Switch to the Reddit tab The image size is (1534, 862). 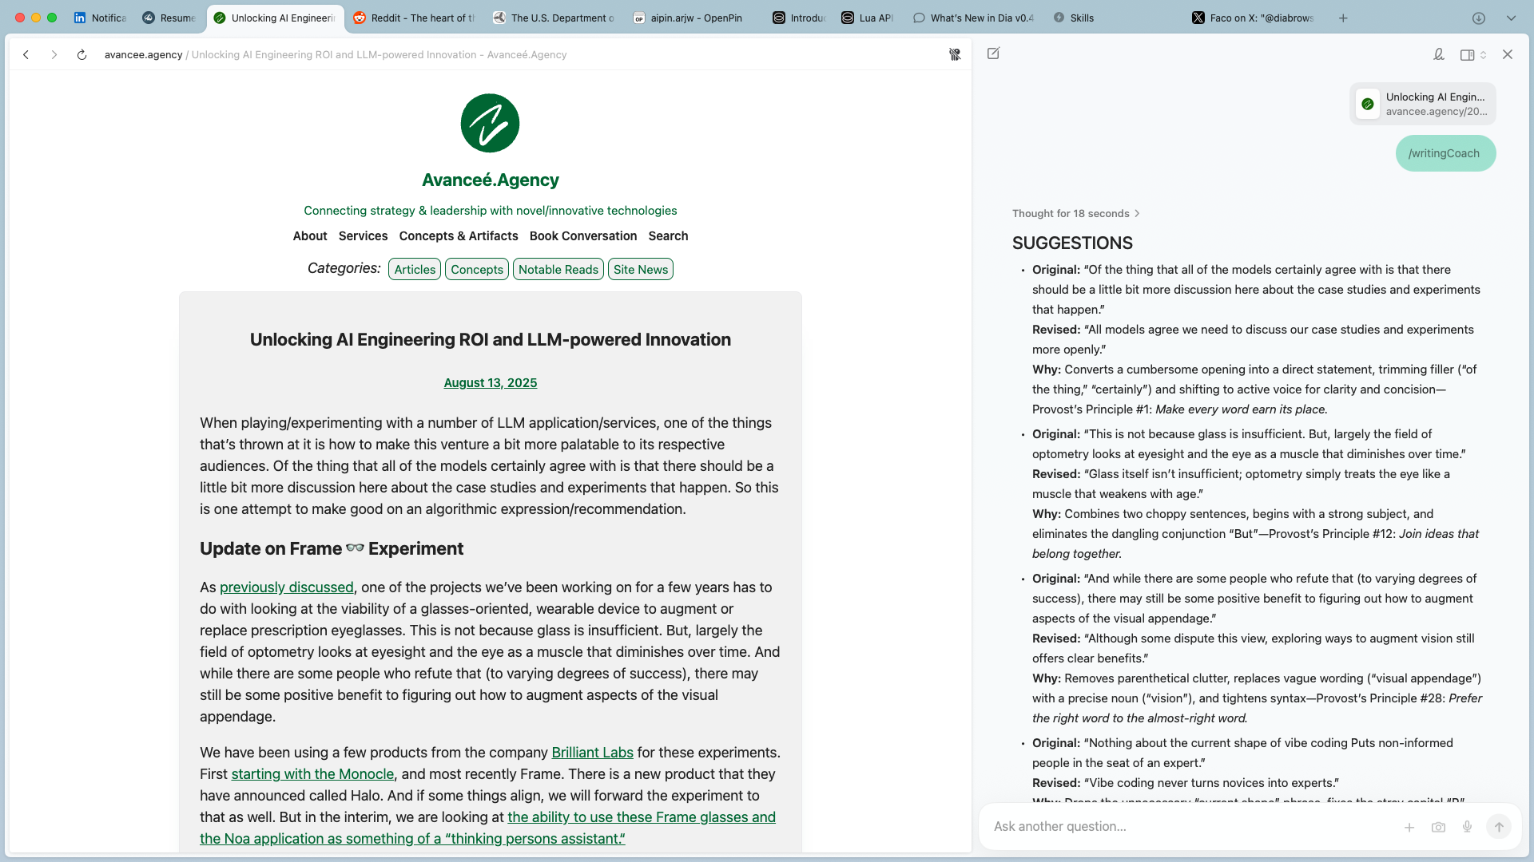pos(414,18)
